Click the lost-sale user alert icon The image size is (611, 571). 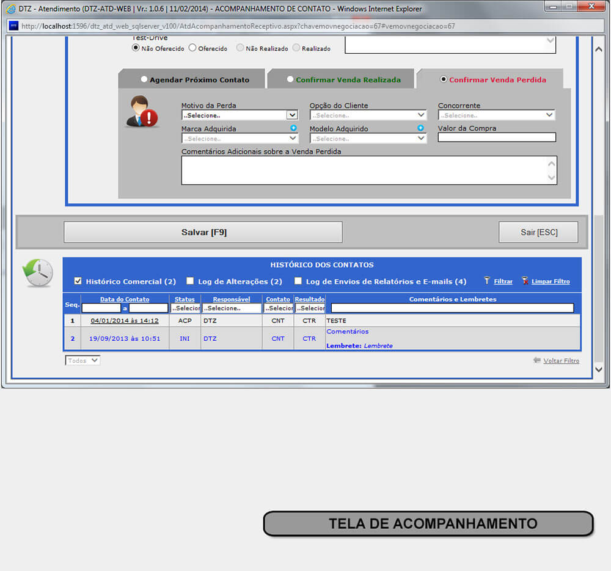(142, 112)
